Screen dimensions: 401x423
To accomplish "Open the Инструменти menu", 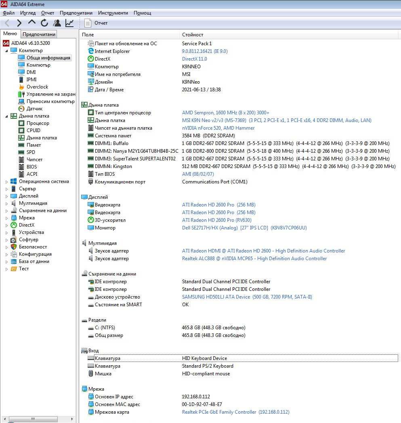I will pos(113,13).
